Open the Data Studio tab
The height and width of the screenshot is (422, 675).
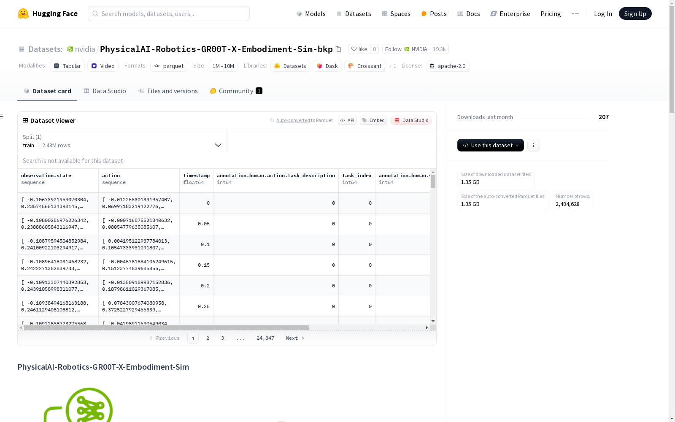pos(105,91)
